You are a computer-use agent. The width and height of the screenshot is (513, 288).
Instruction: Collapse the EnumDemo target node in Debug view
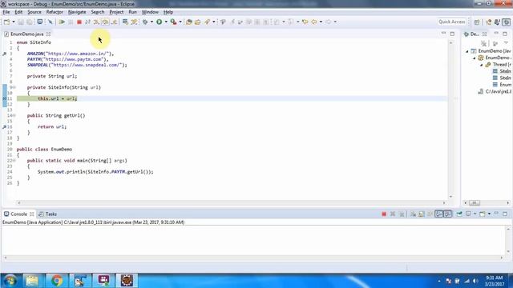[x=474, y=58]
